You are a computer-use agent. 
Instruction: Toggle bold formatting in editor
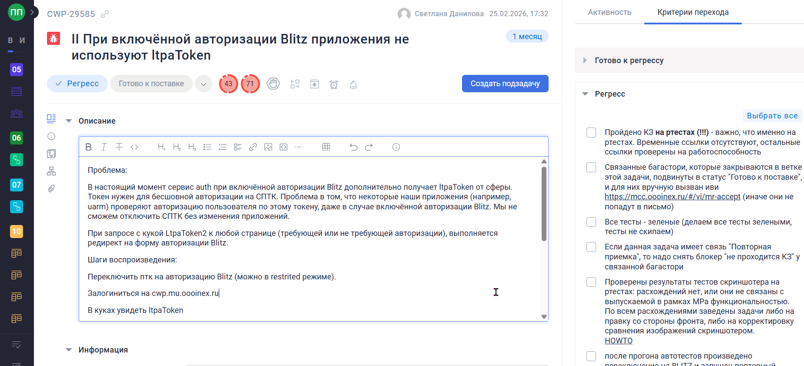click(x=89, y=147)
